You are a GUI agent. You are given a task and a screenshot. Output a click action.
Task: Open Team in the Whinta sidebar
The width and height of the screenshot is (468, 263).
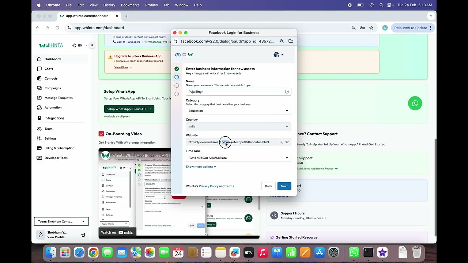click(x=48, y=129)
